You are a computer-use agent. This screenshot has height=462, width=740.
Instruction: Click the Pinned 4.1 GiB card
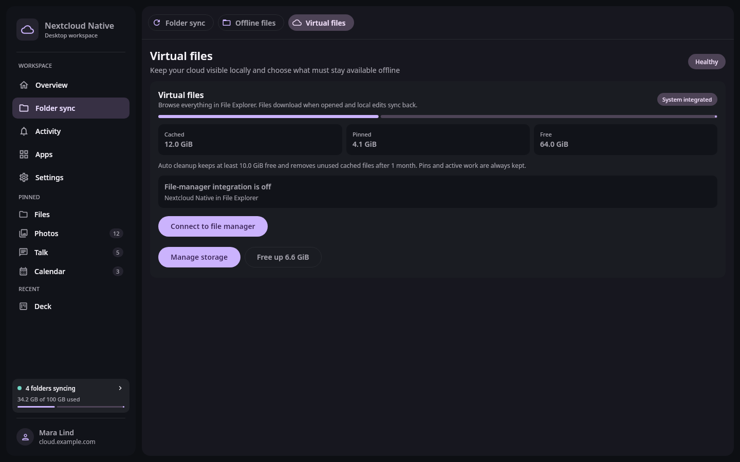pos(438,140)
